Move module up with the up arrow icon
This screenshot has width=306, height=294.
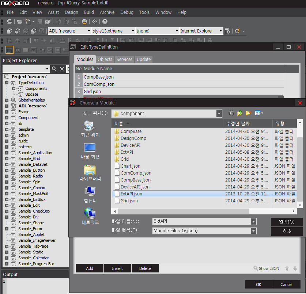(x=287, y=268)
